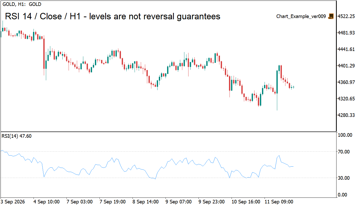
Task: Click the 4280.33 price scale label
Action: point(346,115)
